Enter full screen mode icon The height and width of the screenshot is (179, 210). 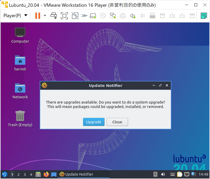(x=64, y=16)
